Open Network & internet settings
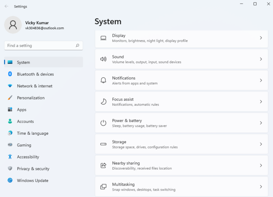The image size is (273, 197). click(34, 86)
